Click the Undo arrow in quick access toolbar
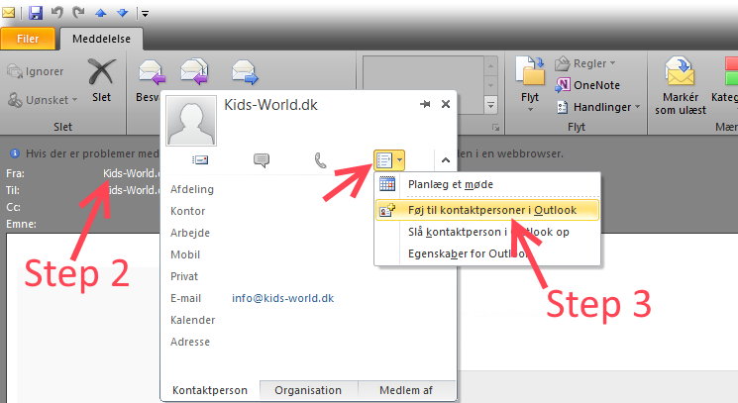This screenshot has height=403, width=738. (x=57, y=12)
